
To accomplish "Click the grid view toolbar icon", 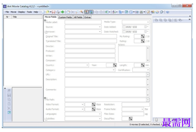I will (x=137, y=12).
